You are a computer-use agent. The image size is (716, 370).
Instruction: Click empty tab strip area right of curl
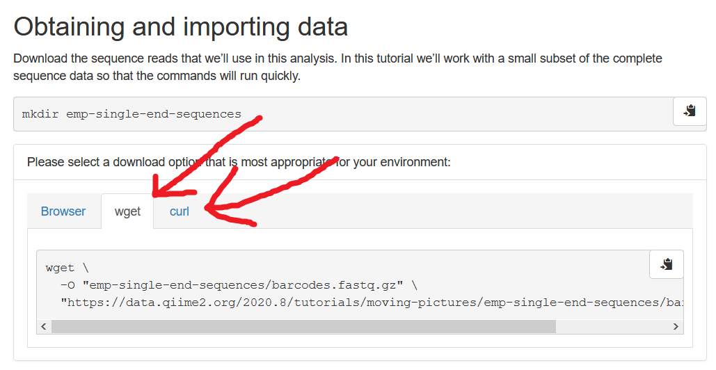445,211
